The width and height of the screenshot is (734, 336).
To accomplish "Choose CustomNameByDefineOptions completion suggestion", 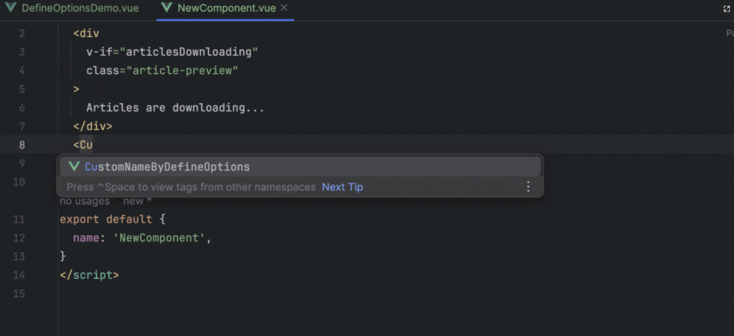I will (x=300, y=167).
